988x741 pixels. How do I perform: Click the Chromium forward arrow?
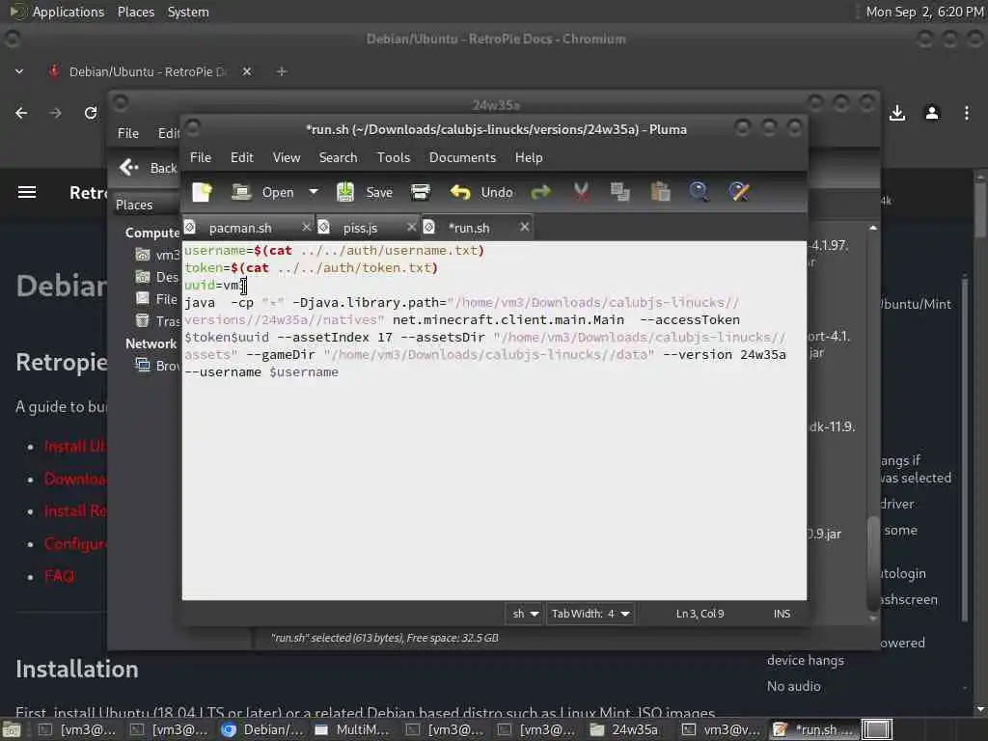(x=55, y=113)
